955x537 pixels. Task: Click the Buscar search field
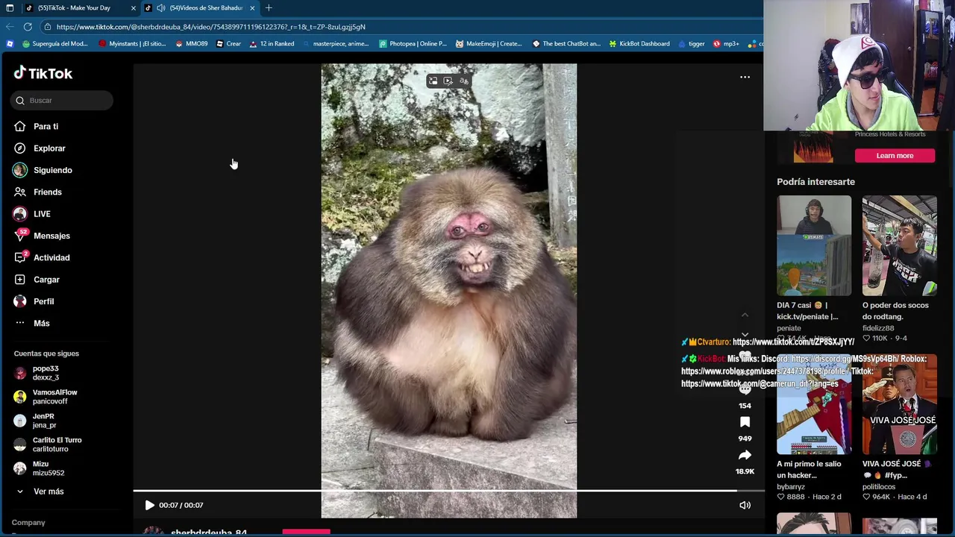click(x=62, y=100)
